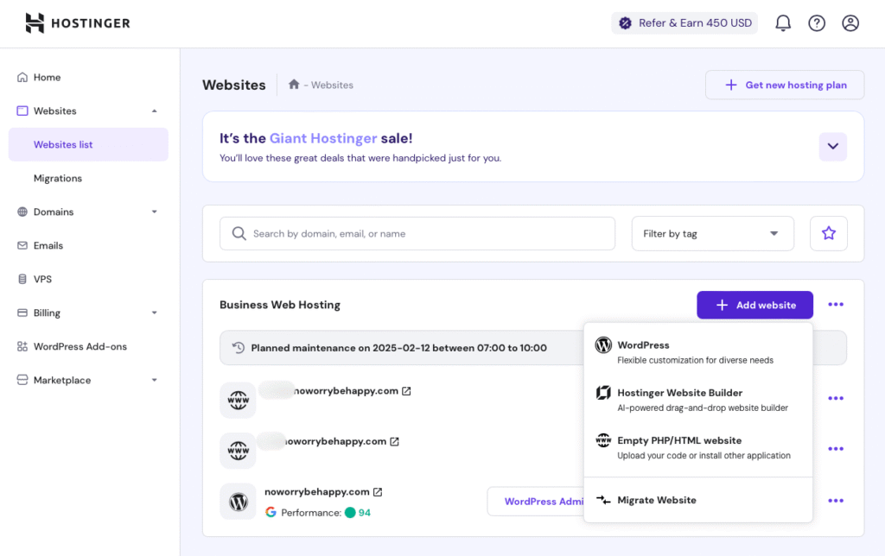Click Get new hosting plan button

784,85
